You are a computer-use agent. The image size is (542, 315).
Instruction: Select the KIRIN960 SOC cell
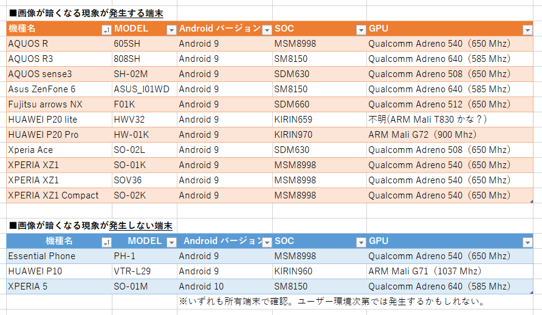click(x=320, y=271)
